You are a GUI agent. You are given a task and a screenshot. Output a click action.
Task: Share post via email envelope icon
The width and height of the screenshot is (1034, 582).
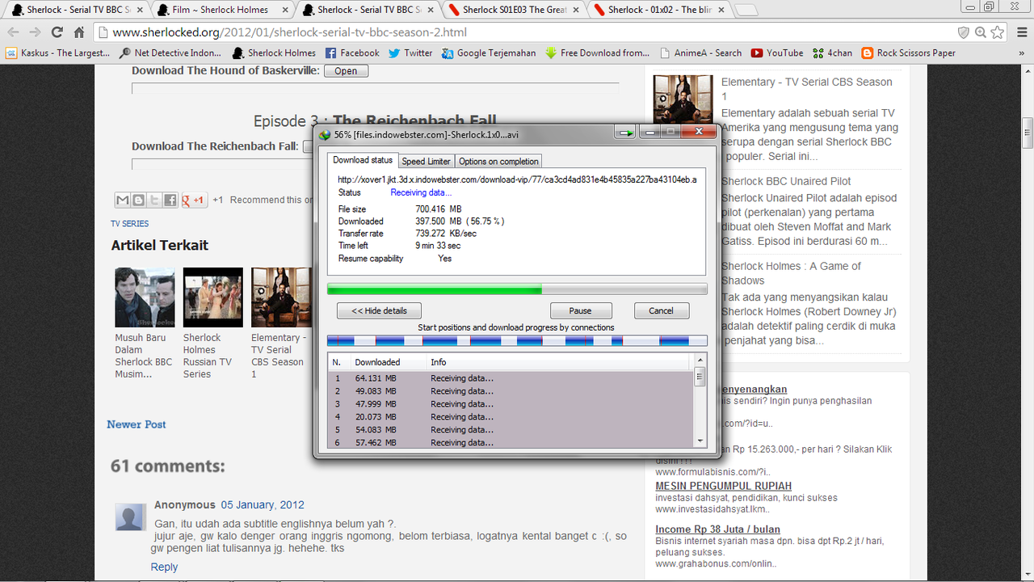123,200
